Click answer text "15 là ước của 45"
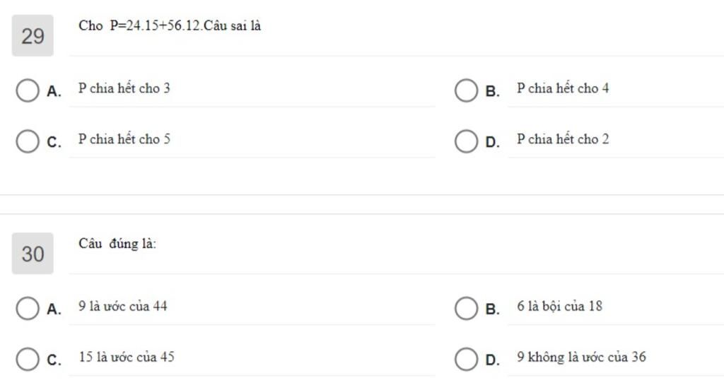The width and height of the screenshot is (724, 385). (127, 357)
